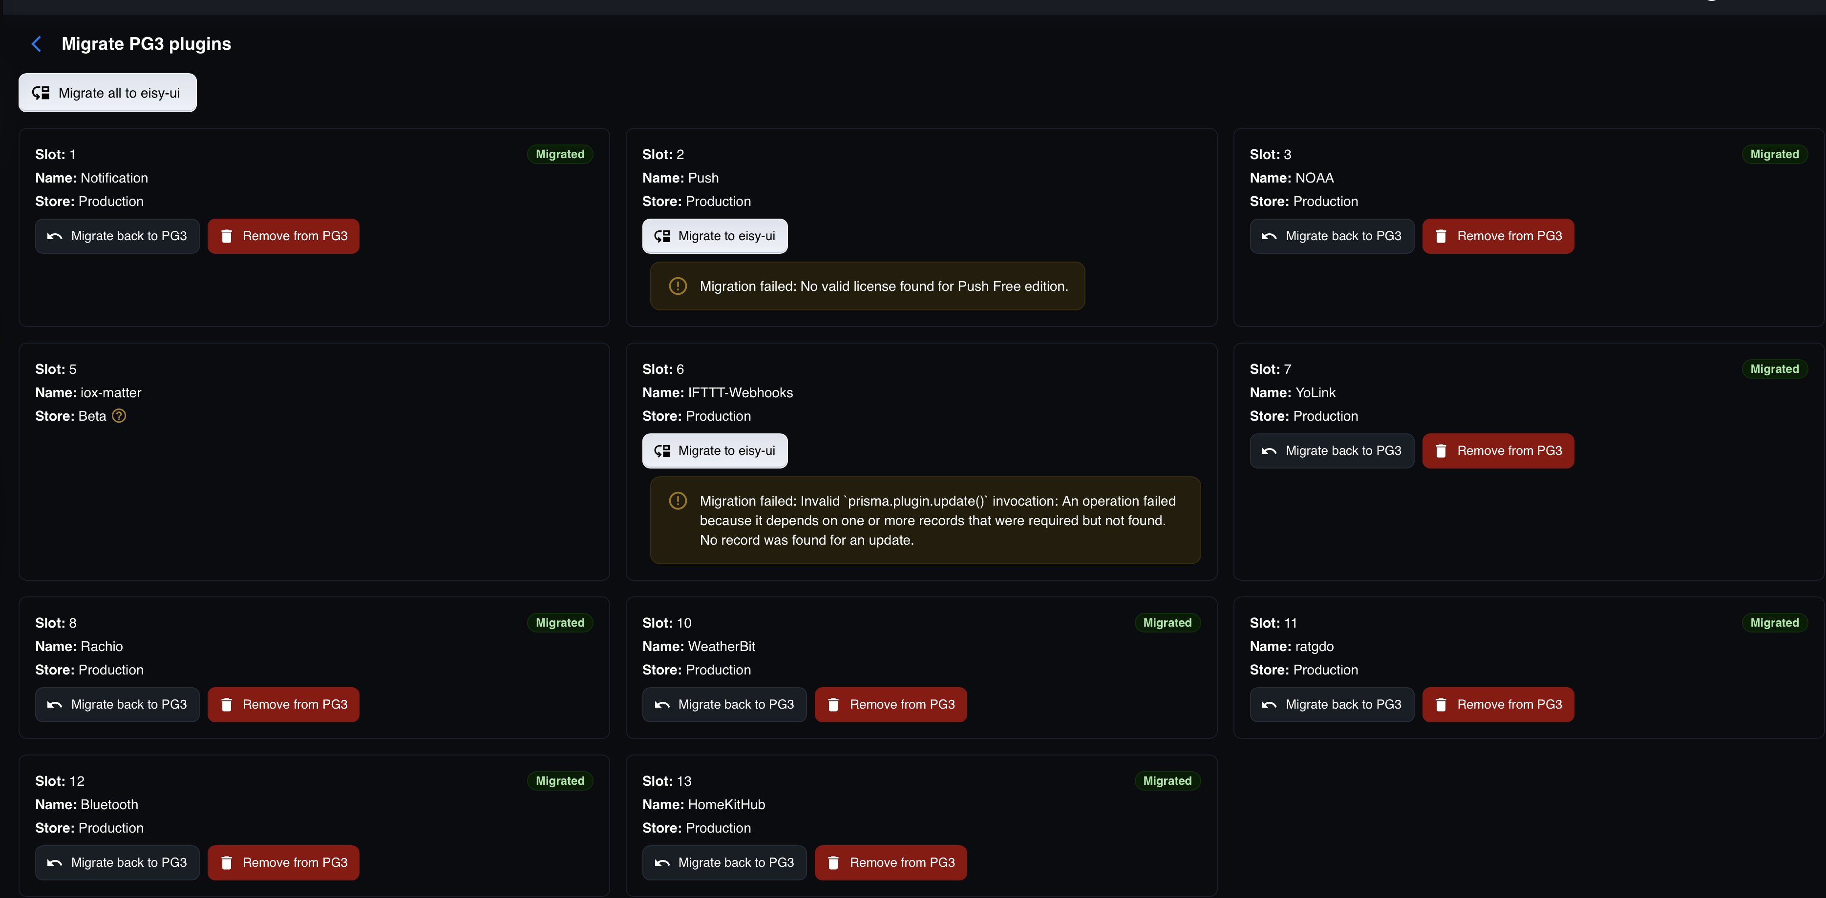
Task: Migrate Rachio back to PG3
Action: [x=118, y=705]
